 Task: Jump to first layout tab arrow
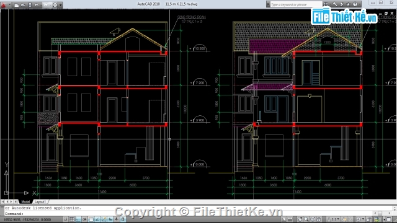pos(2,202)
